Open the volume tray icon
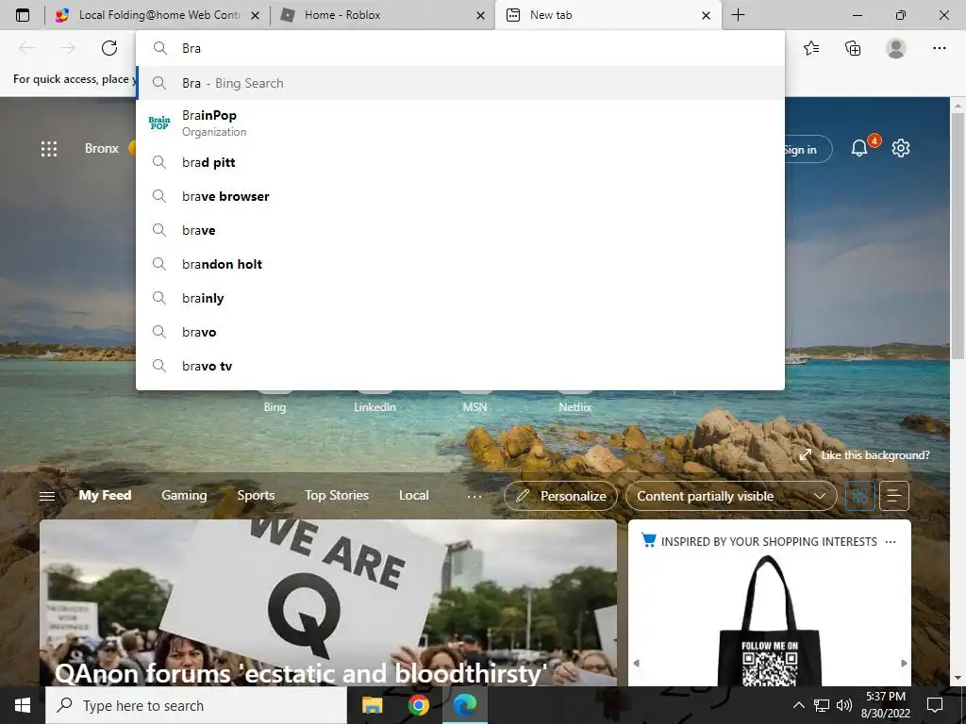The width and height of the screenshot is (966, 724). tap(844, 705)
